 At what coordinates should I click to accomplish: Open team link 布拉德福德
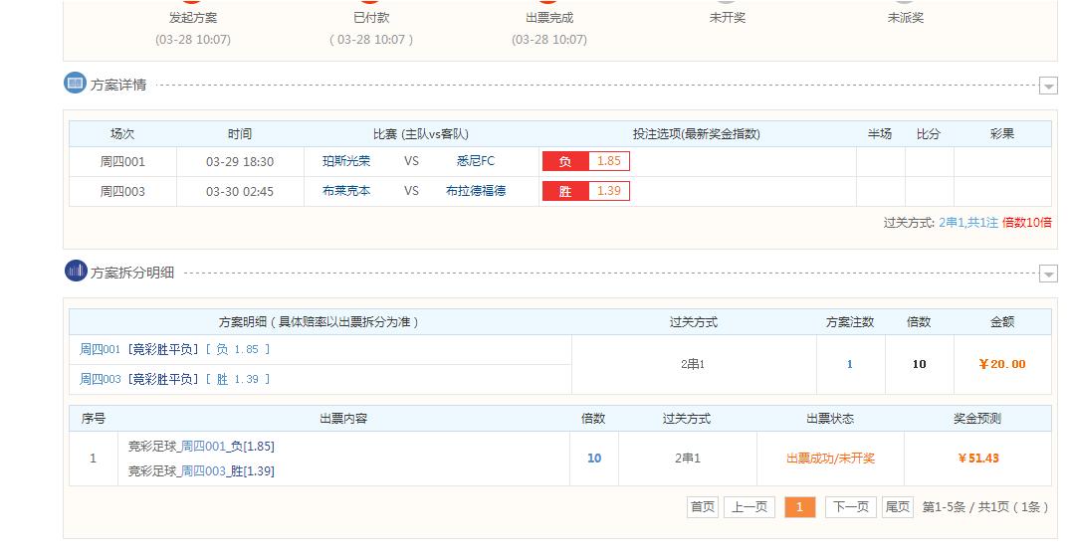point(476,191)
